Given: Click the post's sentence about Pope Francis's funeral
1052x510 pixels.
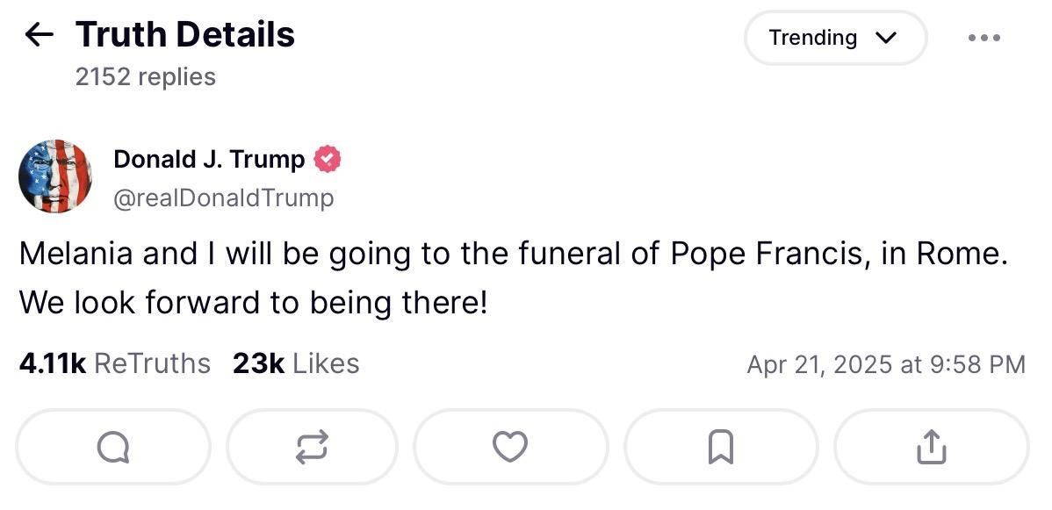Looking at the screenshot, I should (x=513, y=255).
